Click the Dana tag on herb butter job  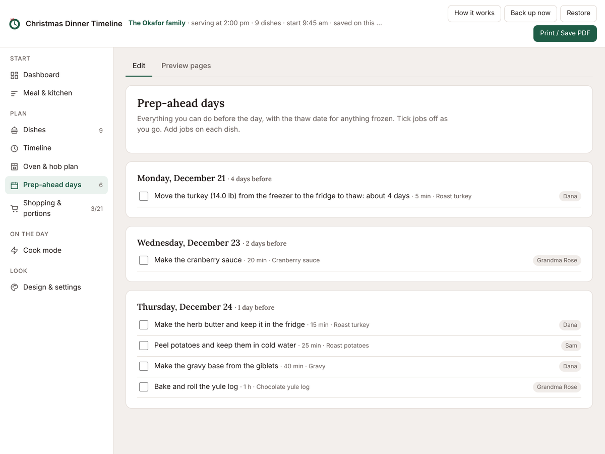(570, 325)
